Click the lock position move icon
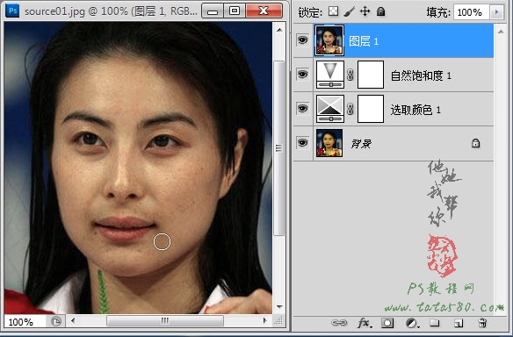 click(365, 11)
